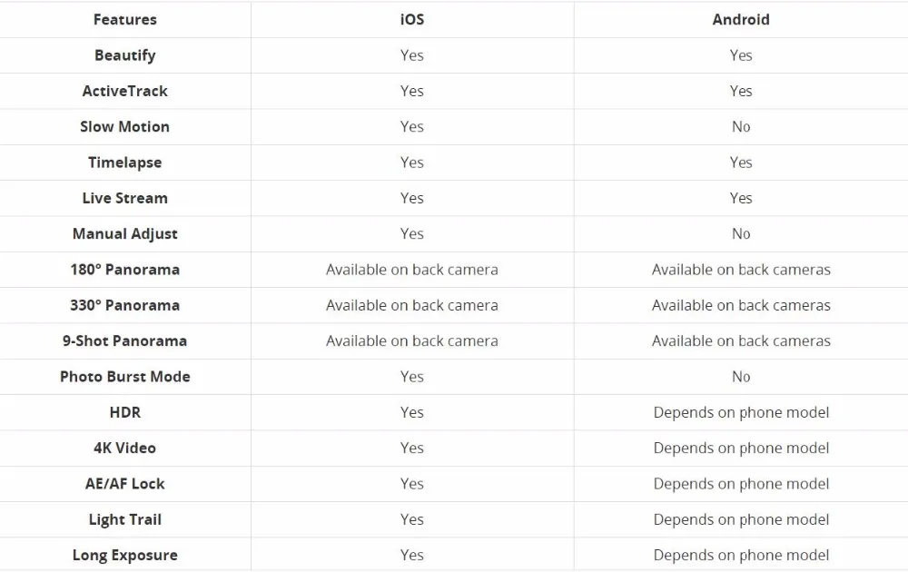Select the Manual Adjust row label

point(125,234)
